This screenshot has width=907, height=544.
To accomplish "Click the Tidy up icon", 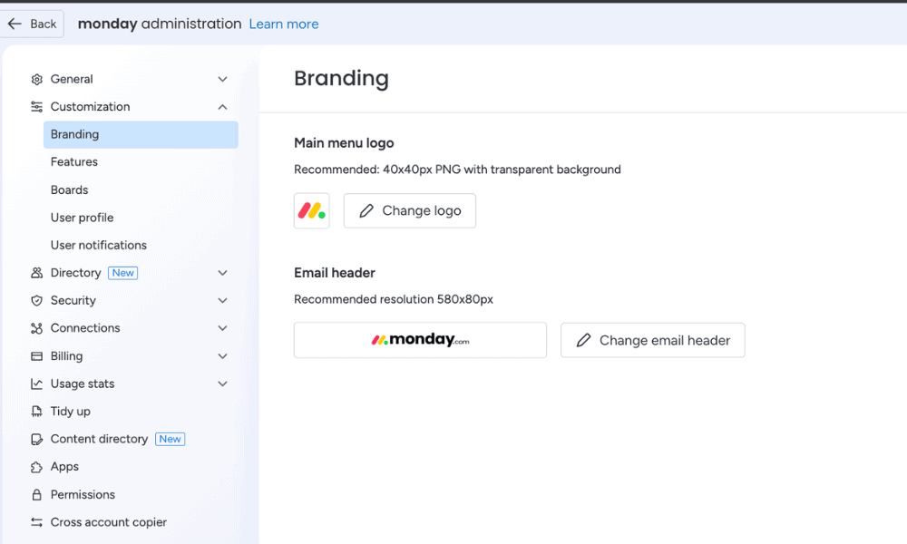I will click(37, 412).
